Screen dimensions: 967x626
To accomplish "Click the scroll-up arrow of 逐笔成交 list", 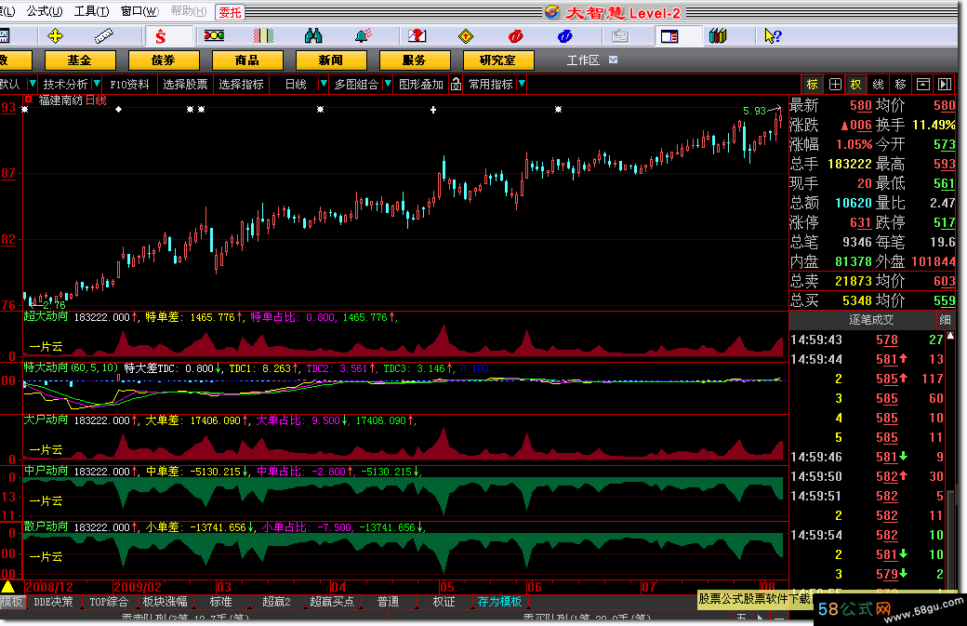I will [950, 336].
